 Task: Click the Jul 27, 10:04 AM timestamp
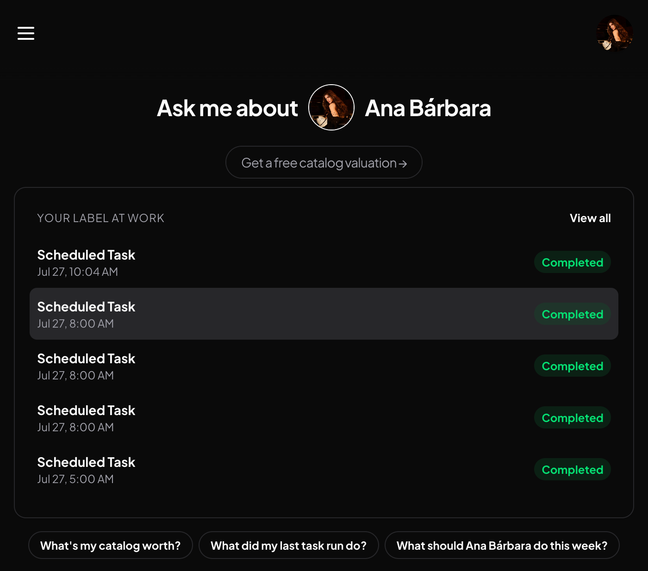78,272
